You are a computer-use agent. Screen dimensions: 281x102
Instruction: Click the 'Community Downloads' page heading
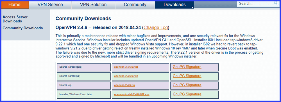click(x=83, y=18)
